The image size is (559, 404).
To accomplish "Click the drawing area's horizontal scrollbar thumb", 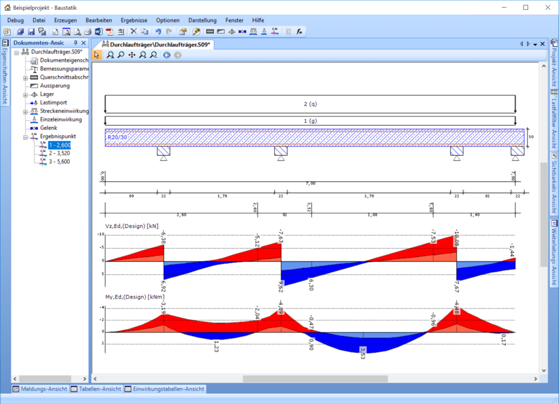I will pos(315,379).
